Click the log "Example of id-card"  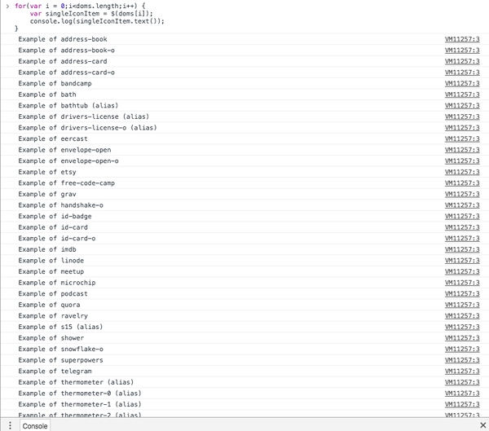53,227
